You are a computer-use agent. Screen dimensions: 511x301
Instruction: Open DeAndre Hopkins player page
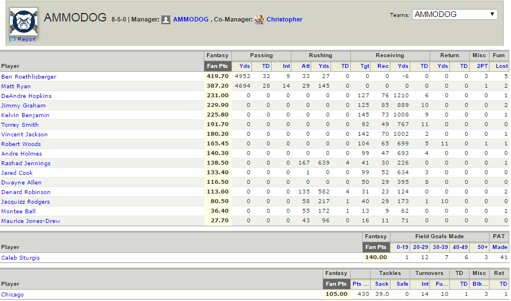click(x=27, y=96)
